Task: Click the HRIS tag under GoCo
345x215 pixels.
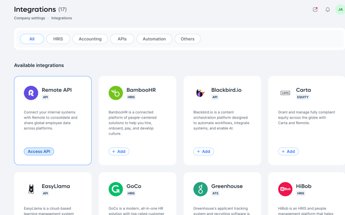Action: [x=131, y=193]
